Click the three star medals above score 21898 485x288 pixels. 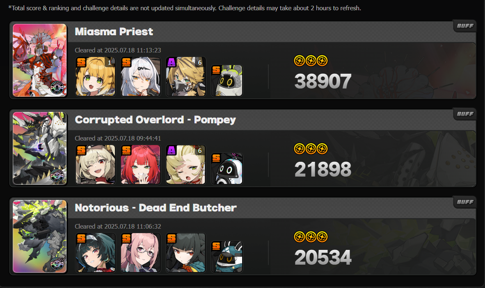(311, 149)
